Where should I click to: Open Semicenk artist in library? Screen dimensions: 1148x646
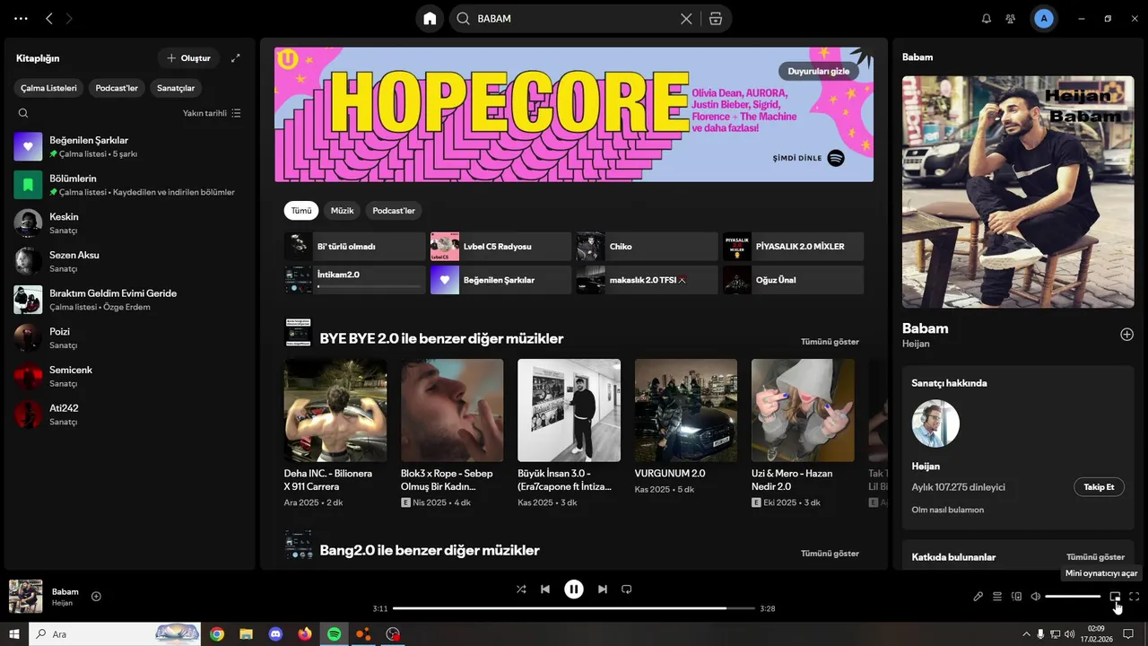(x=129, y=376)
